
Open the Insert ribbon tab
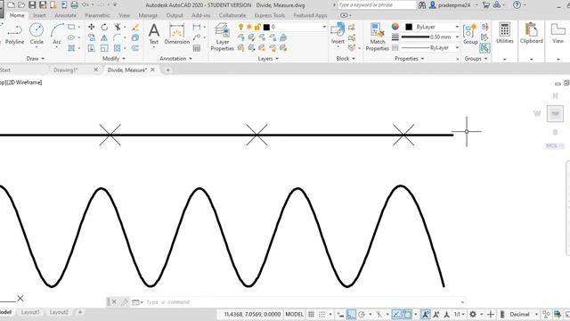[x=39, y=15]
